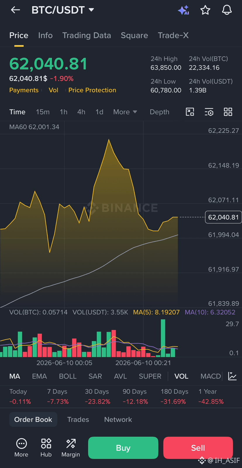Select the 4h interval
Screen dimensions: 242x468
[x=81, y=112]
